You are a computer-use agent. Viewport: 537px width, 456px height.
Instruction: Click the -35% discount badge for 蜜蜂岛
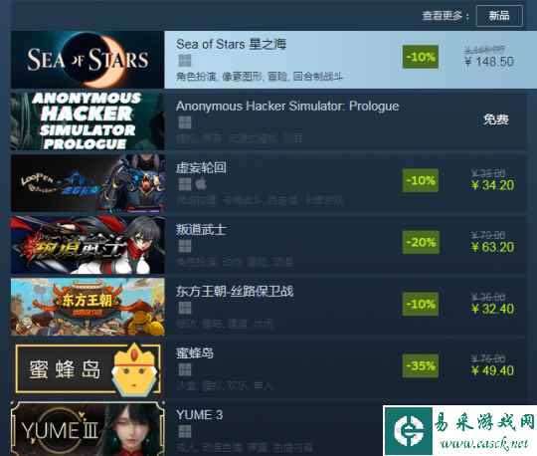pos(421,365)
